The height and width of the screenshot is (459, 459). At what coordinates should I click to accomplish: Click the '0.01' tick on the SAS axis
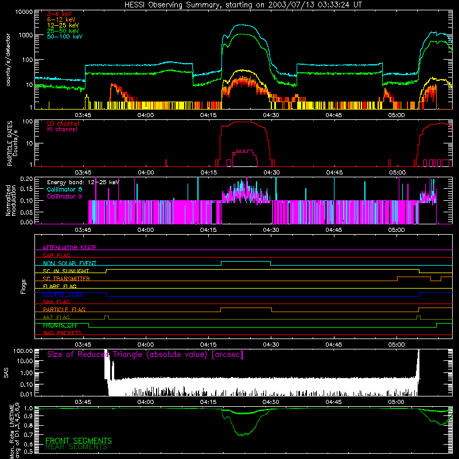26,394
